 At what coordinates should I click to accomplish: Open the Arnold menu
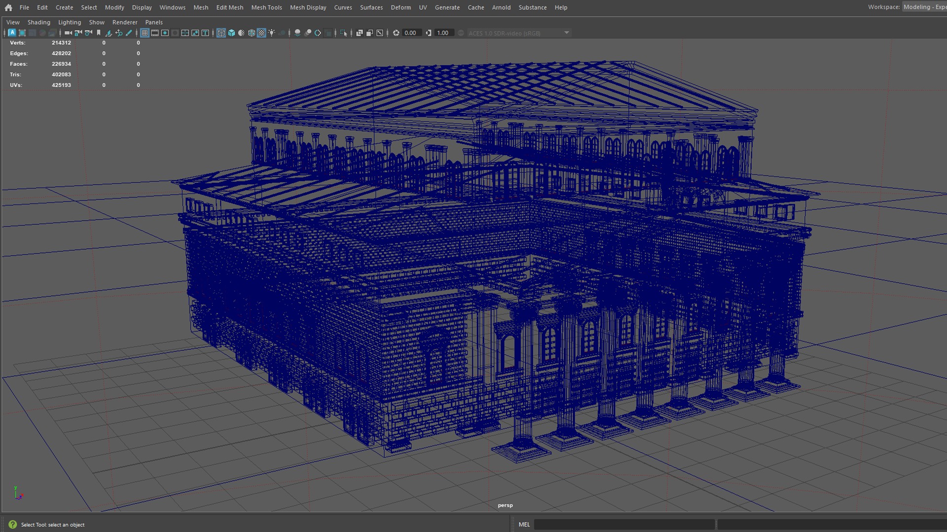tap(501, 7)
